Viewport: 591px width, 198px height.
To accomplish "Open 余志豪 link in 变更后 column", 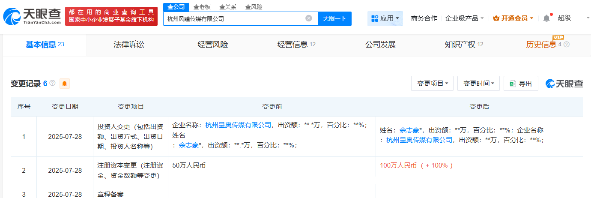I will point(409,130).
